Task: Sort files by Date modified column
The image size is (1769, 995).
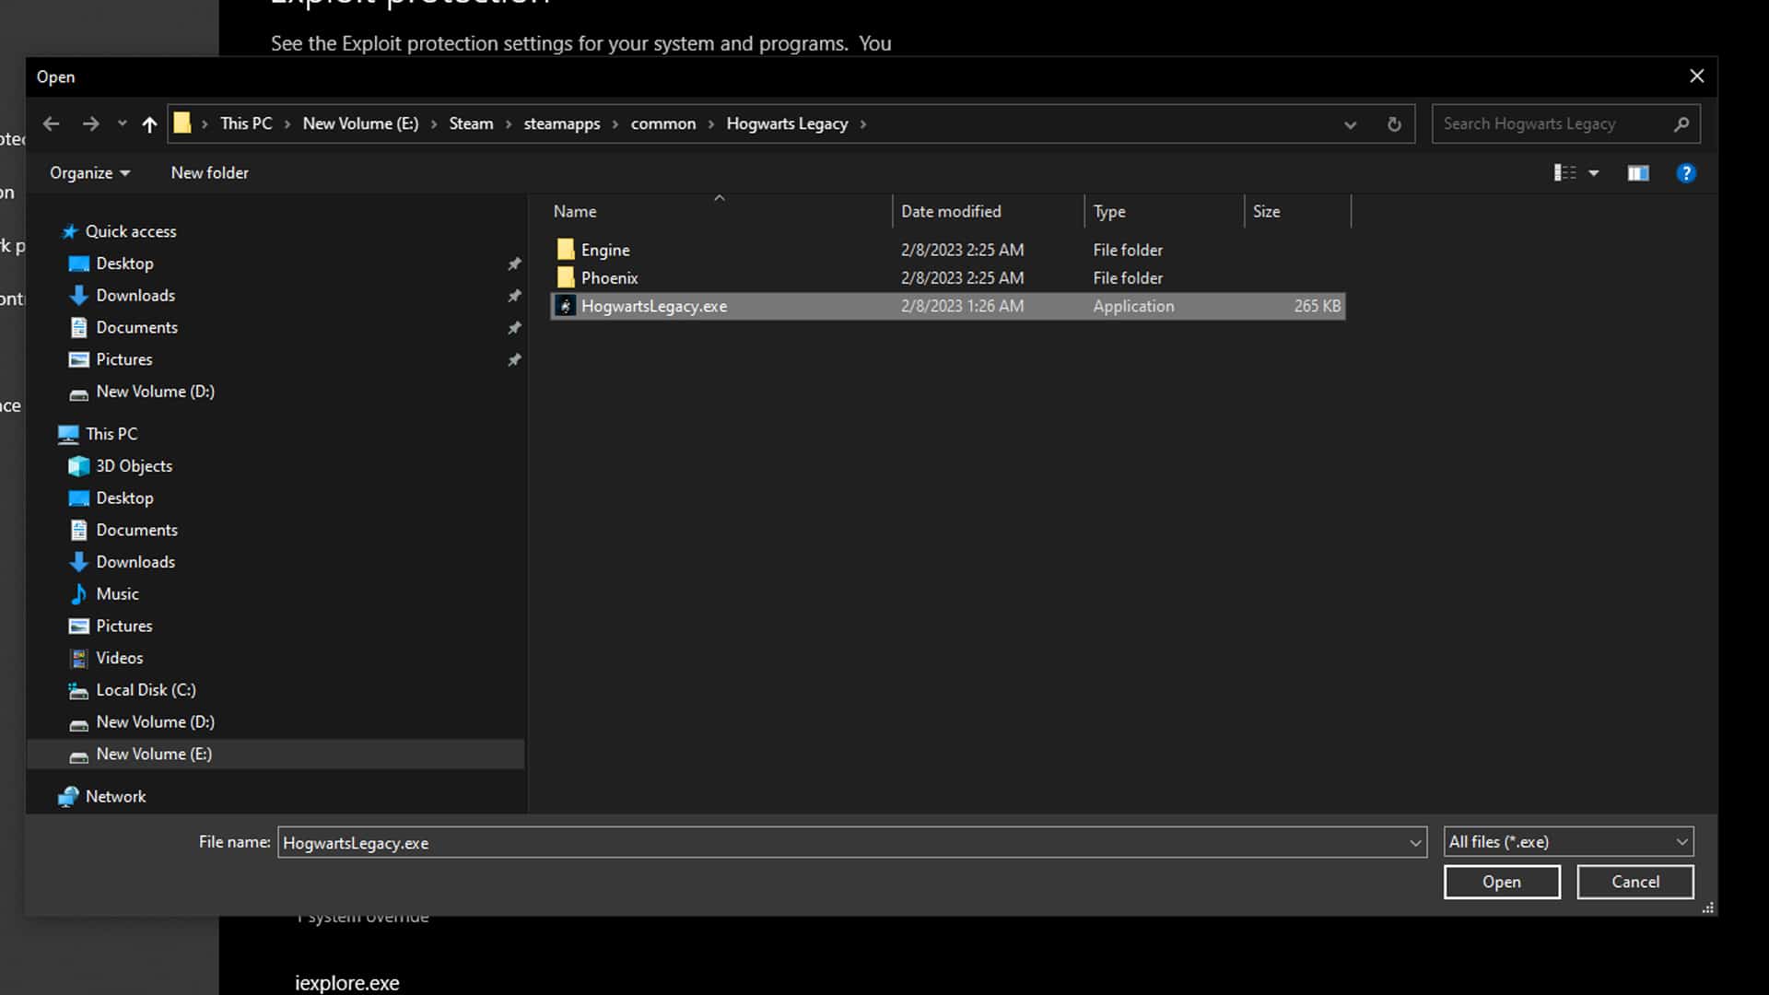Action: [x=950, y=211]
